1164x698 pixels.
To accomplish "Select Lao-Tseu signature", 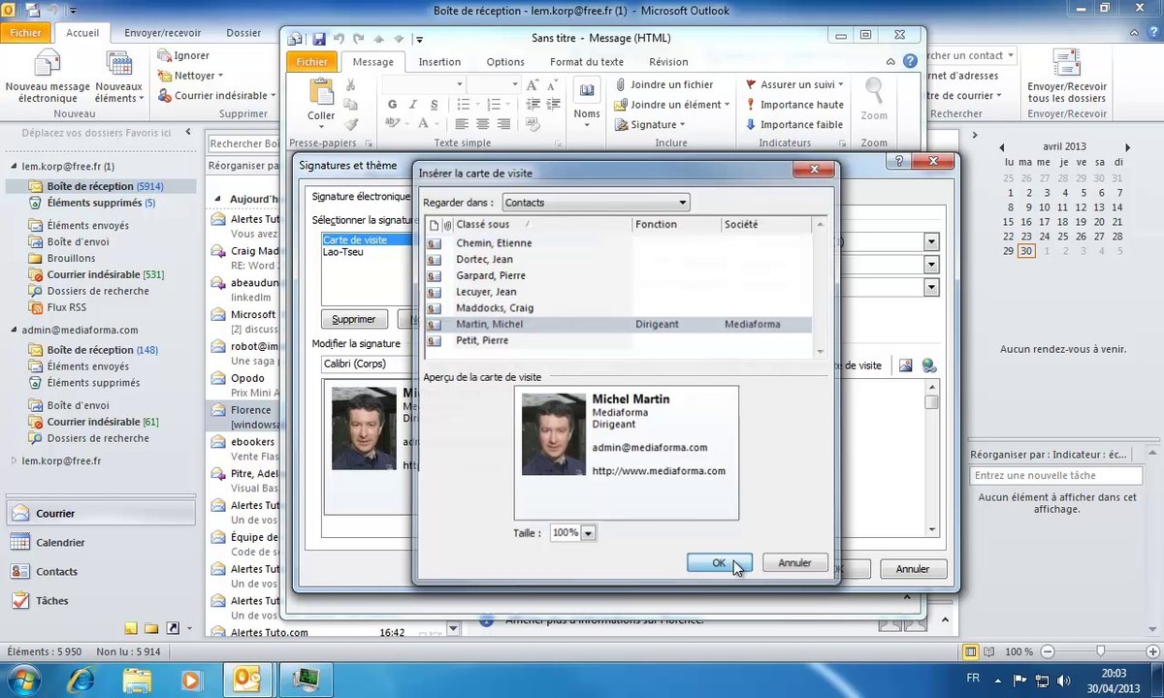I will [x=343, y=252].
